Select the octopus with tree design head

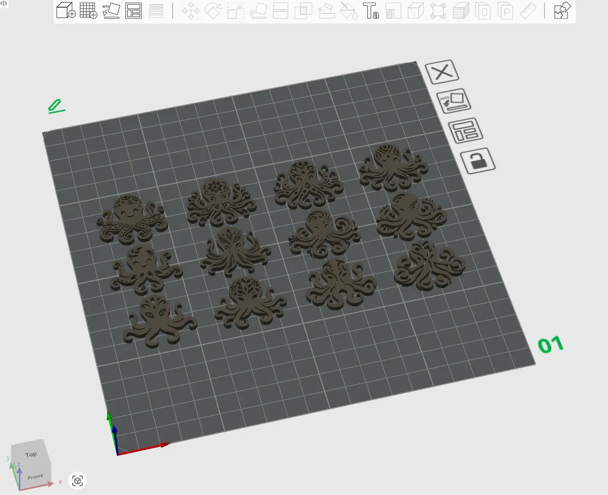click(x=250, y=303)
